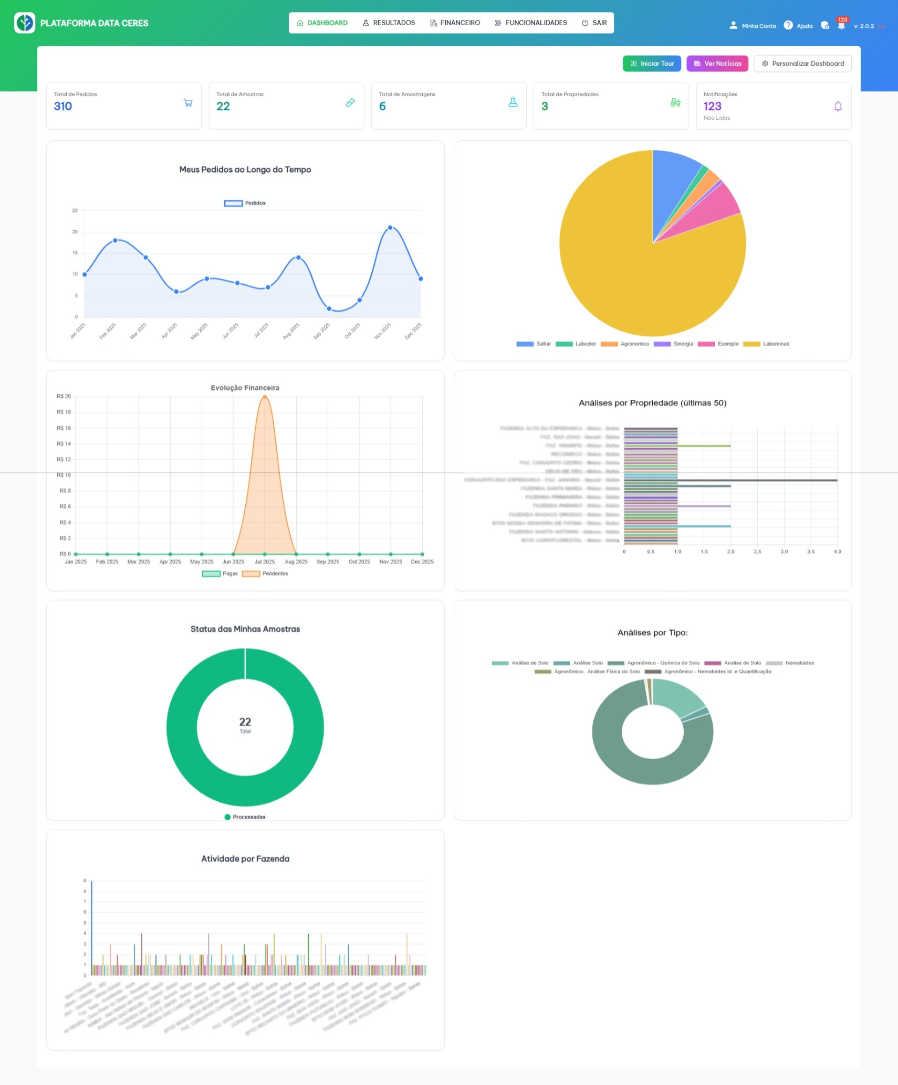Viewport: 898px width, 1085px height.
Task: Toggle the Pendentes series in Evolução Financeira legend
Action: pyautogui.click(x=266, y=573)
